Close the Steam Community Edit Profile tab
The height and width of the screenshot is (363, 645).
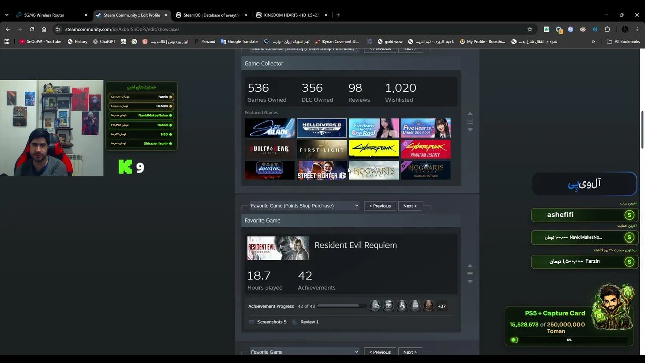tap(166, 15)
